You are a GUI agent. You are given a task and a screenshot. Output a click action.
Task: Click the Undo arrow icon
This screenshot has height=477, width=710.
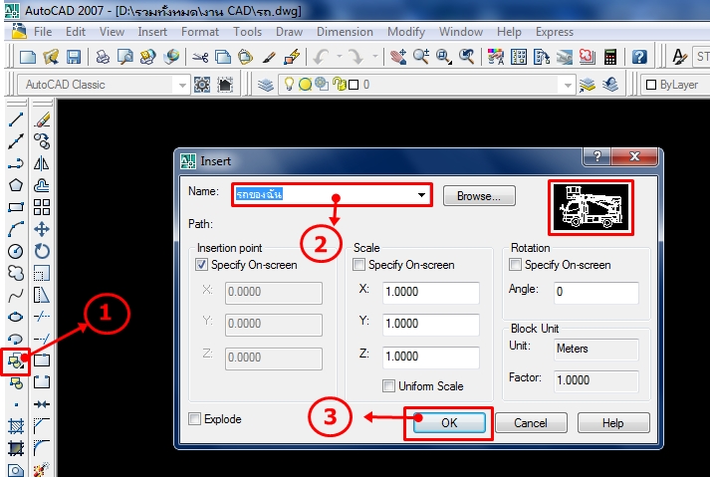point(322,57)
